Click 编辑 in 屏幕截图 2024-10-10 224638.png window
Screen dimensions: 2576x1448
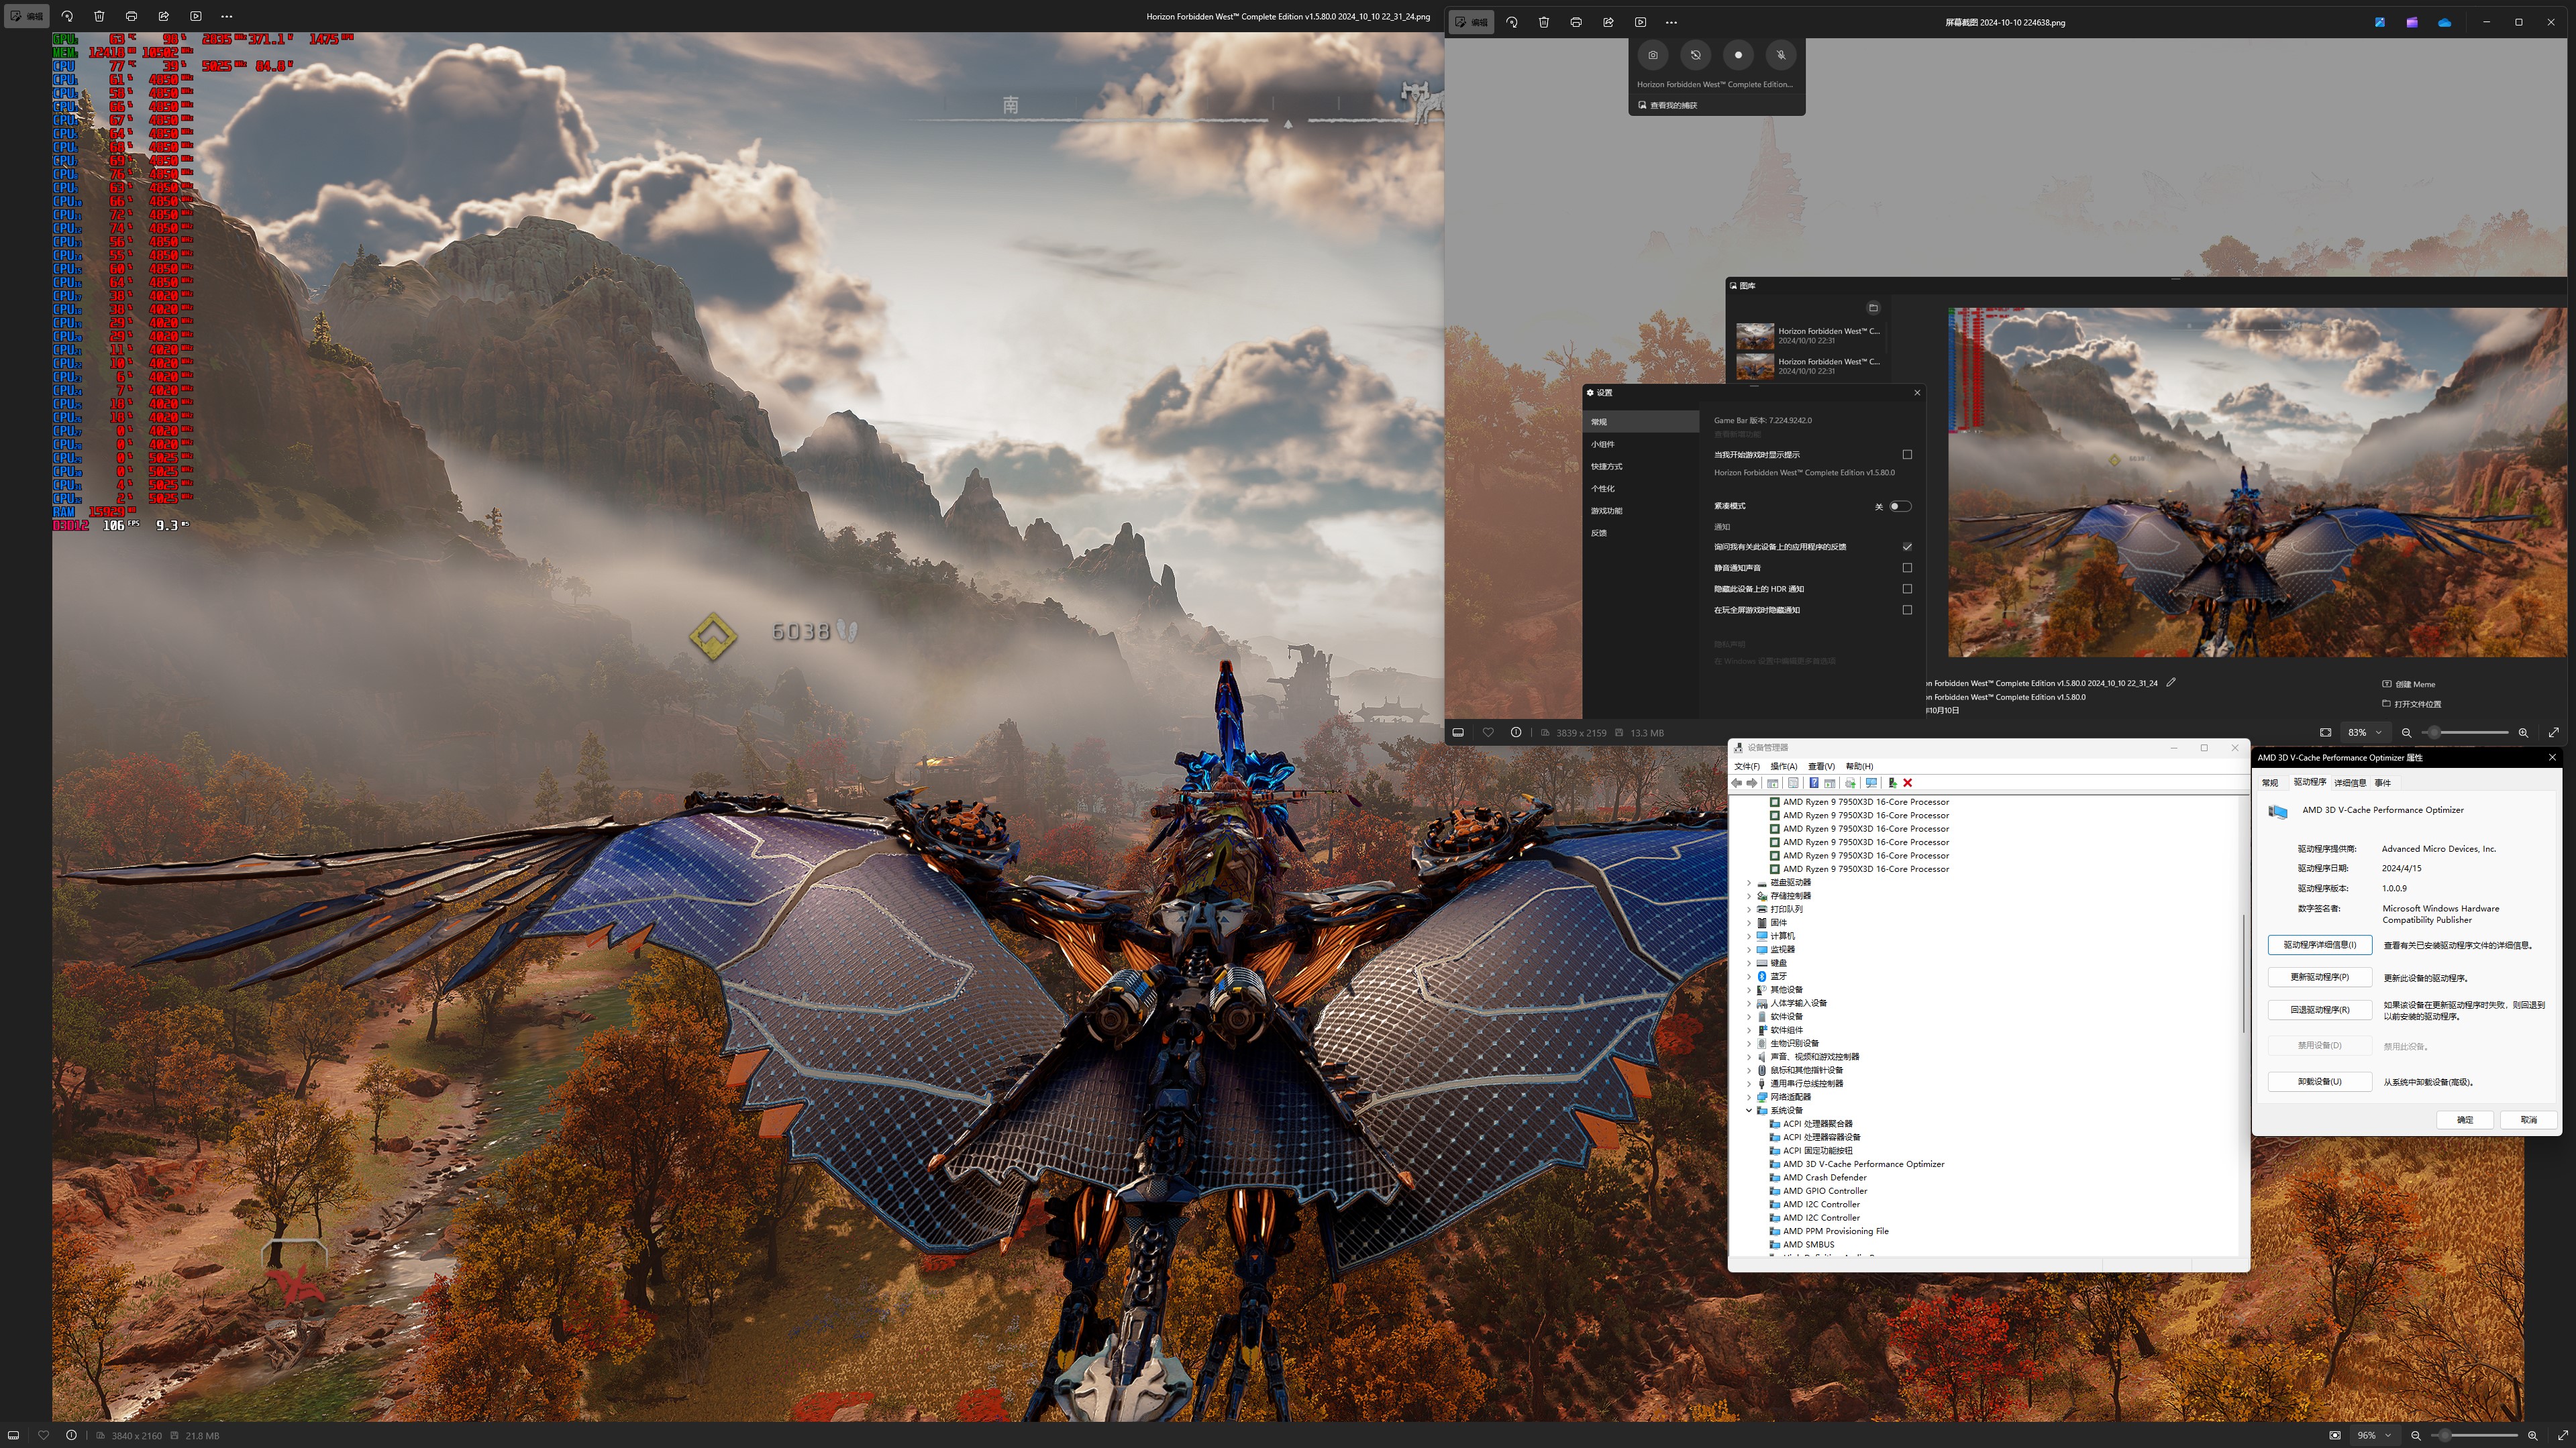coord(1472,22)
